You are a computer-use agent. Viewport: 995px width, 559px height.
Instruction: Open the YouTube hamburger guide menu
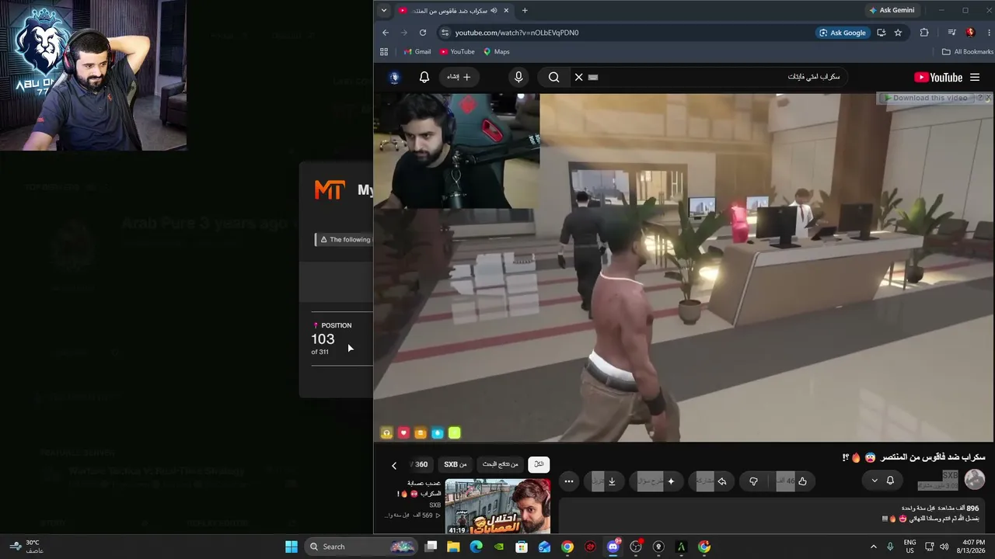coord(975,78)
